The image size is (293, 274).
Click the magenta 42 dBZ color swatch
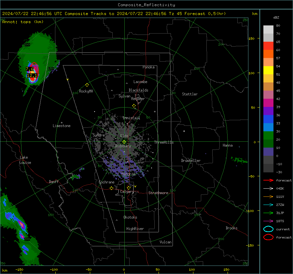point(268,103)
